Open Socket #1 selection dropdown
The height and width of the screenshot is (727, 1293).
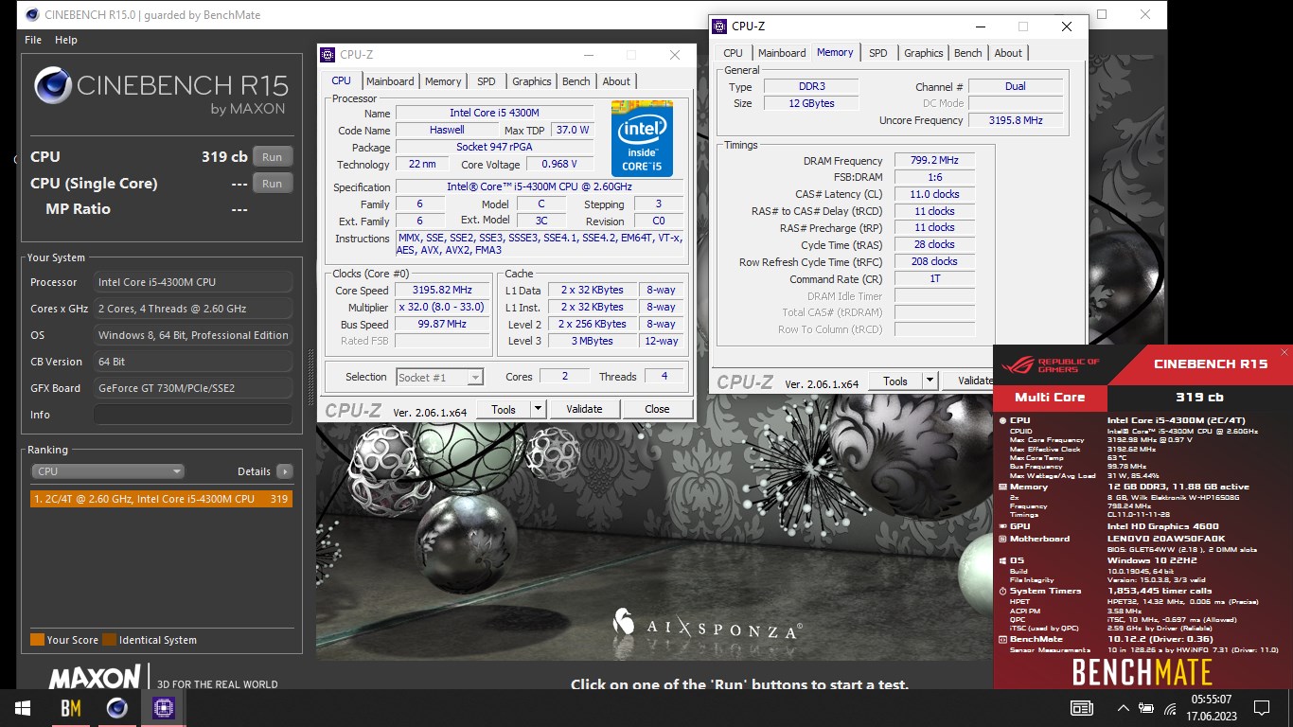pyautogui.click(x=440, y=377)
